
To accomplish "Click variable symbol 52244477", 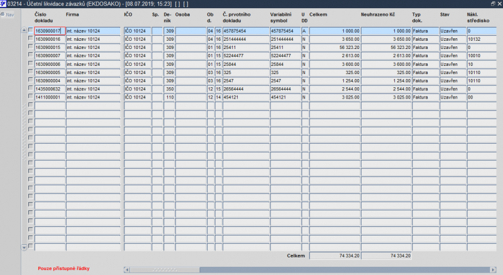I will pyautogui.click(x=285, y=56).
